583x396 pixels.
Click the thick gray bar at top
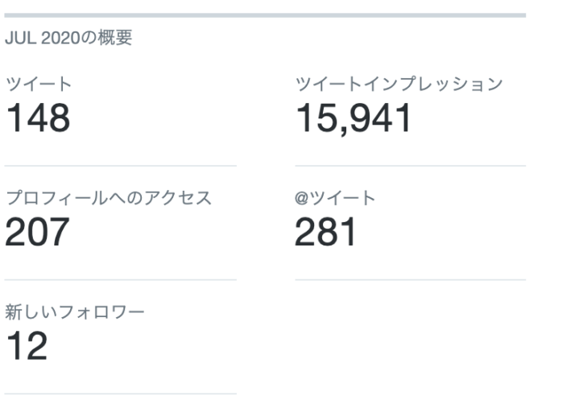(x=265, y=15)
